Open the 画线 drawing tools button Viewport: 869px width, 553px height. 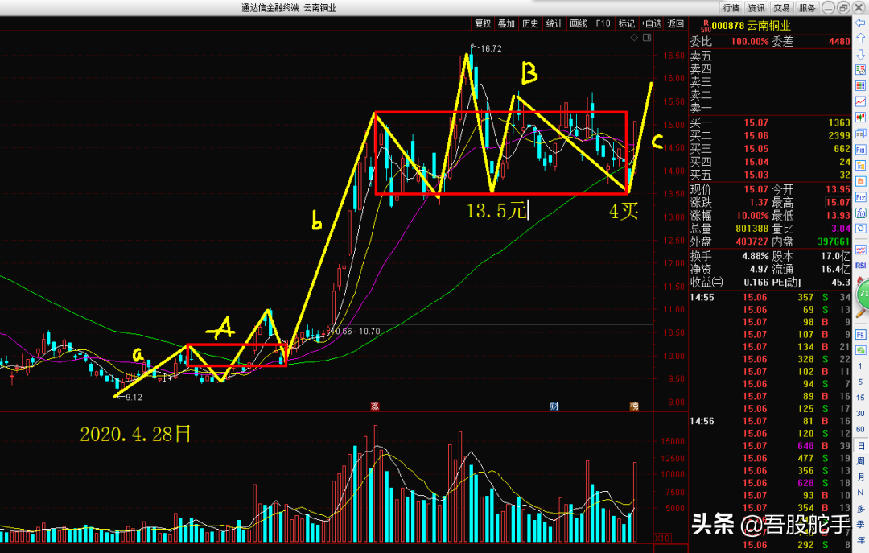(x=578, y=24)
